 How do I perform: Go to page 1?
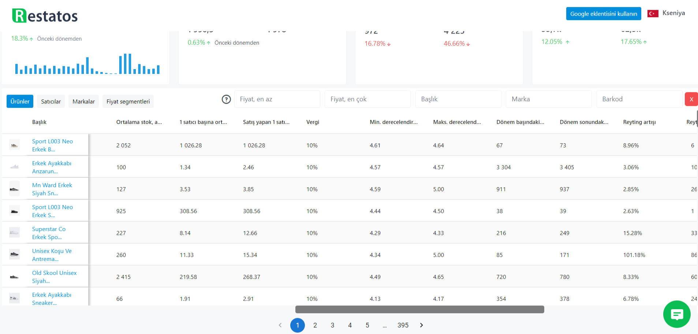click(298, 325)
